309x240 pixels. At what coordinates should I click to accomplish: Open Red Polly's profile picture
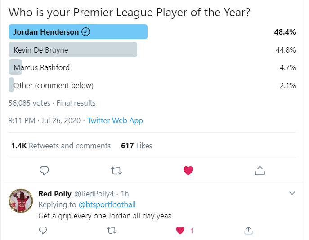click(x=21, y=200)
